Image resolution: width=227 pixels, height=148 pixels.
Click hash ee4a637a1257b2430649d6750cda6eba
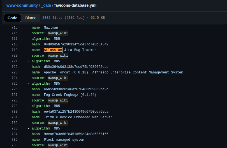(76, 112)
